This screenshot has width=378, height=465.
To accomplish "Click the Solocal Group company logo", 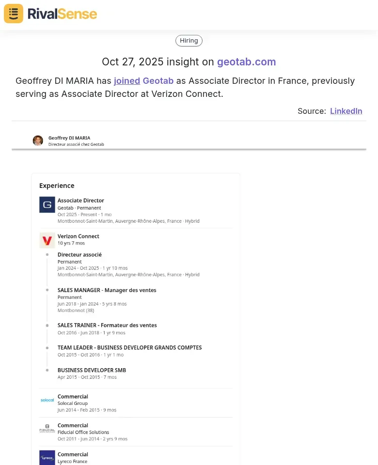I will click(x=47, y=401).
